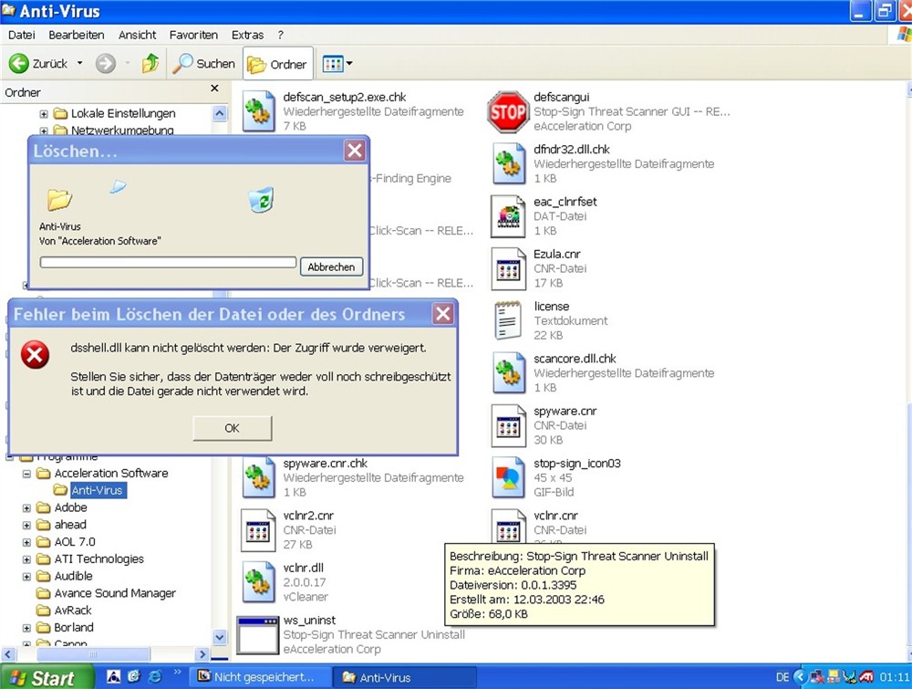Image resolution: width=912 pixels, height=689 pixels.
Task: Expand the Adobe folder node
Action: [x=26, y=508]
